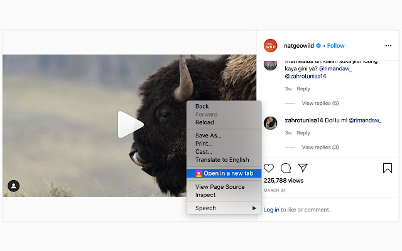Open the @zahrotunisa14 mention link
Image resolution: width=402 pixels, height=251 pixels.
(x=305, y=76)
